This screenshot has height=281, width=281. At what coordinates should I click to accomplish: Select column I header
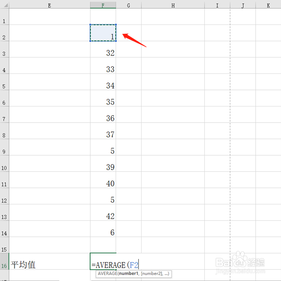click(x=217, y=5)
